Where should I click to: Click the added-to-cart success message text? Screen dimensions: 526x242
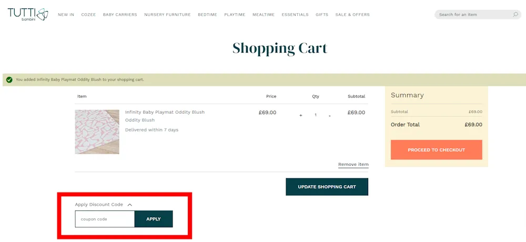pos(80,80)
